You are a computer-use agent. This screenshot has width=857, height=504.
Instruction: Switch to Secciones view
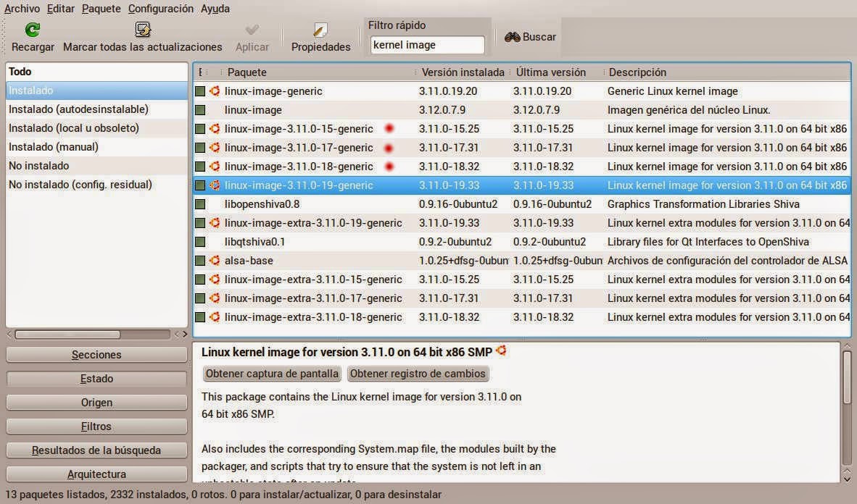click(96, 354)
